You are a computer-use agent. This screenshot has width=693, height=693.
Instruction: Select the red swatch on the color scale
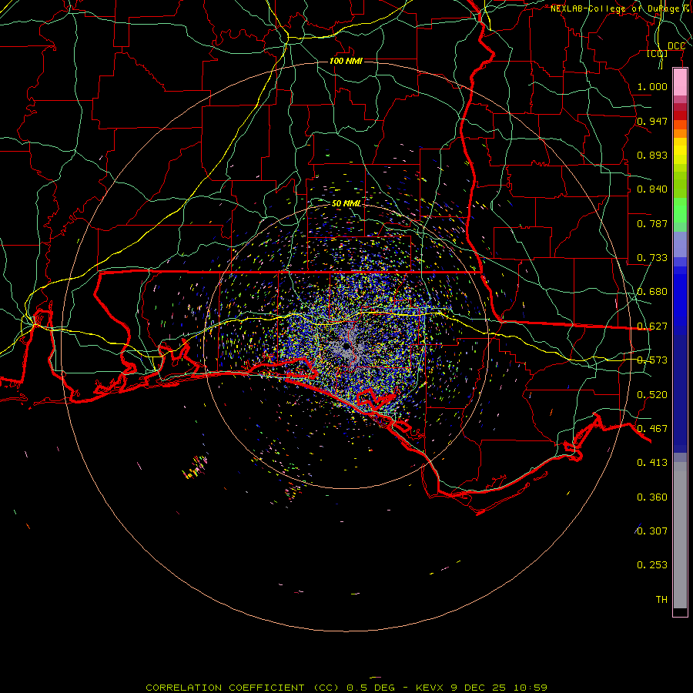[680, 115]
